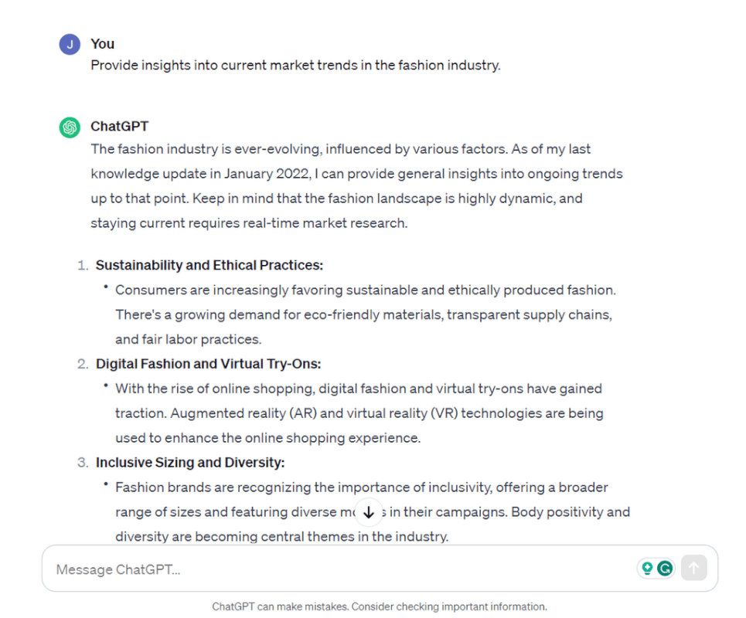The width and height of the screenshot is (746, 618).
Task: Click the scroll-to-bottom down arrow button
Action: [369, 512]
